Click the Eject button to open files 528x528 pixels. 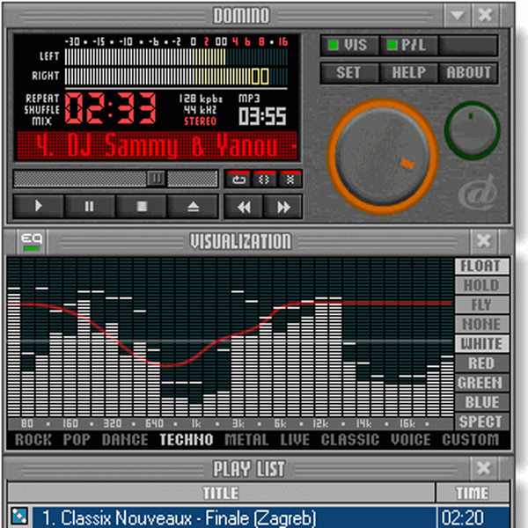click(x=193, y=206)
